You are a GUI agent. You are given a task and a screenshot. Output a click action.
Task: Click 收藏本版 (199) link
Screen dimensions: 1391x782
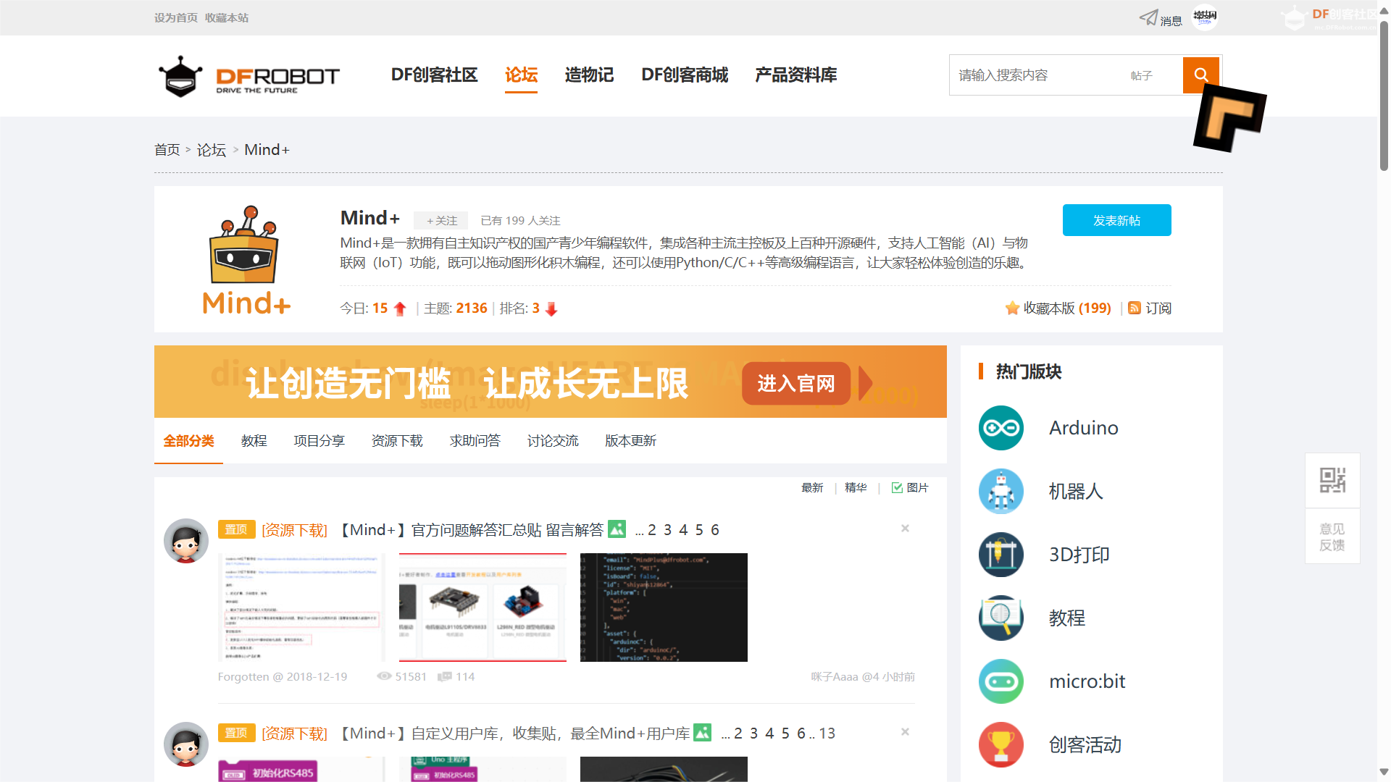[x=1067, y=308]
